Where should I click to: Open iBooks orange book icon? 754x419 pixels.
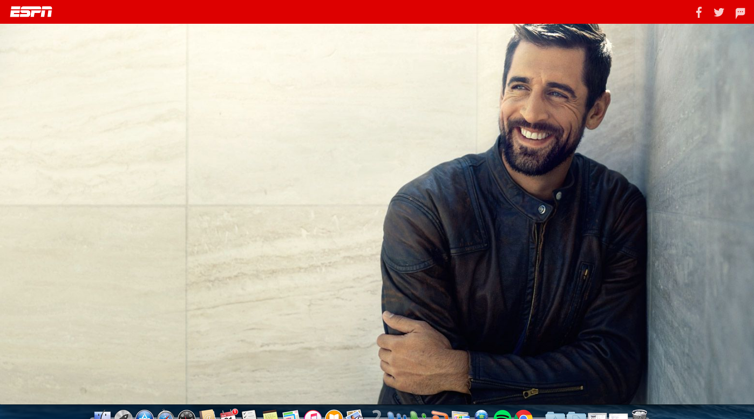pos(334,415)
